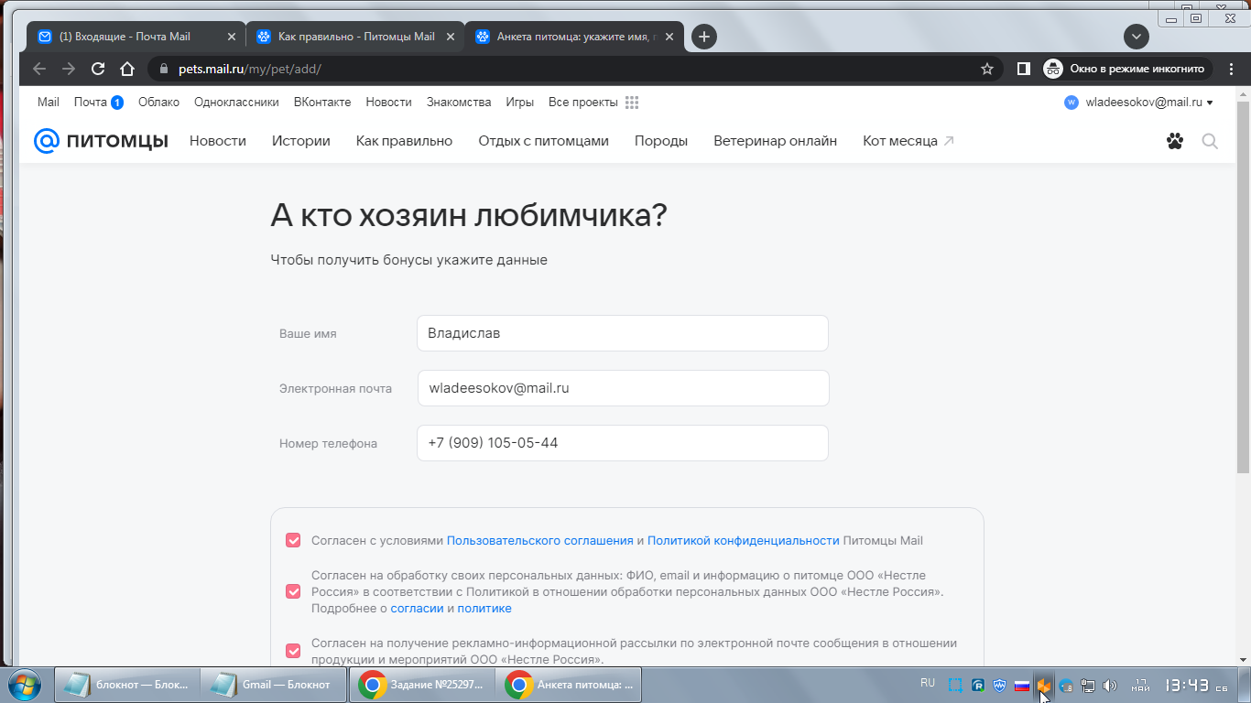This screenshot has height=703, width=1251.
Task: Click the Номер телефона input field
Action: (x=623, y=443)
